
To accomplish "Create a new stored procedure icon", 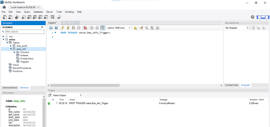I will coord(40,17).
